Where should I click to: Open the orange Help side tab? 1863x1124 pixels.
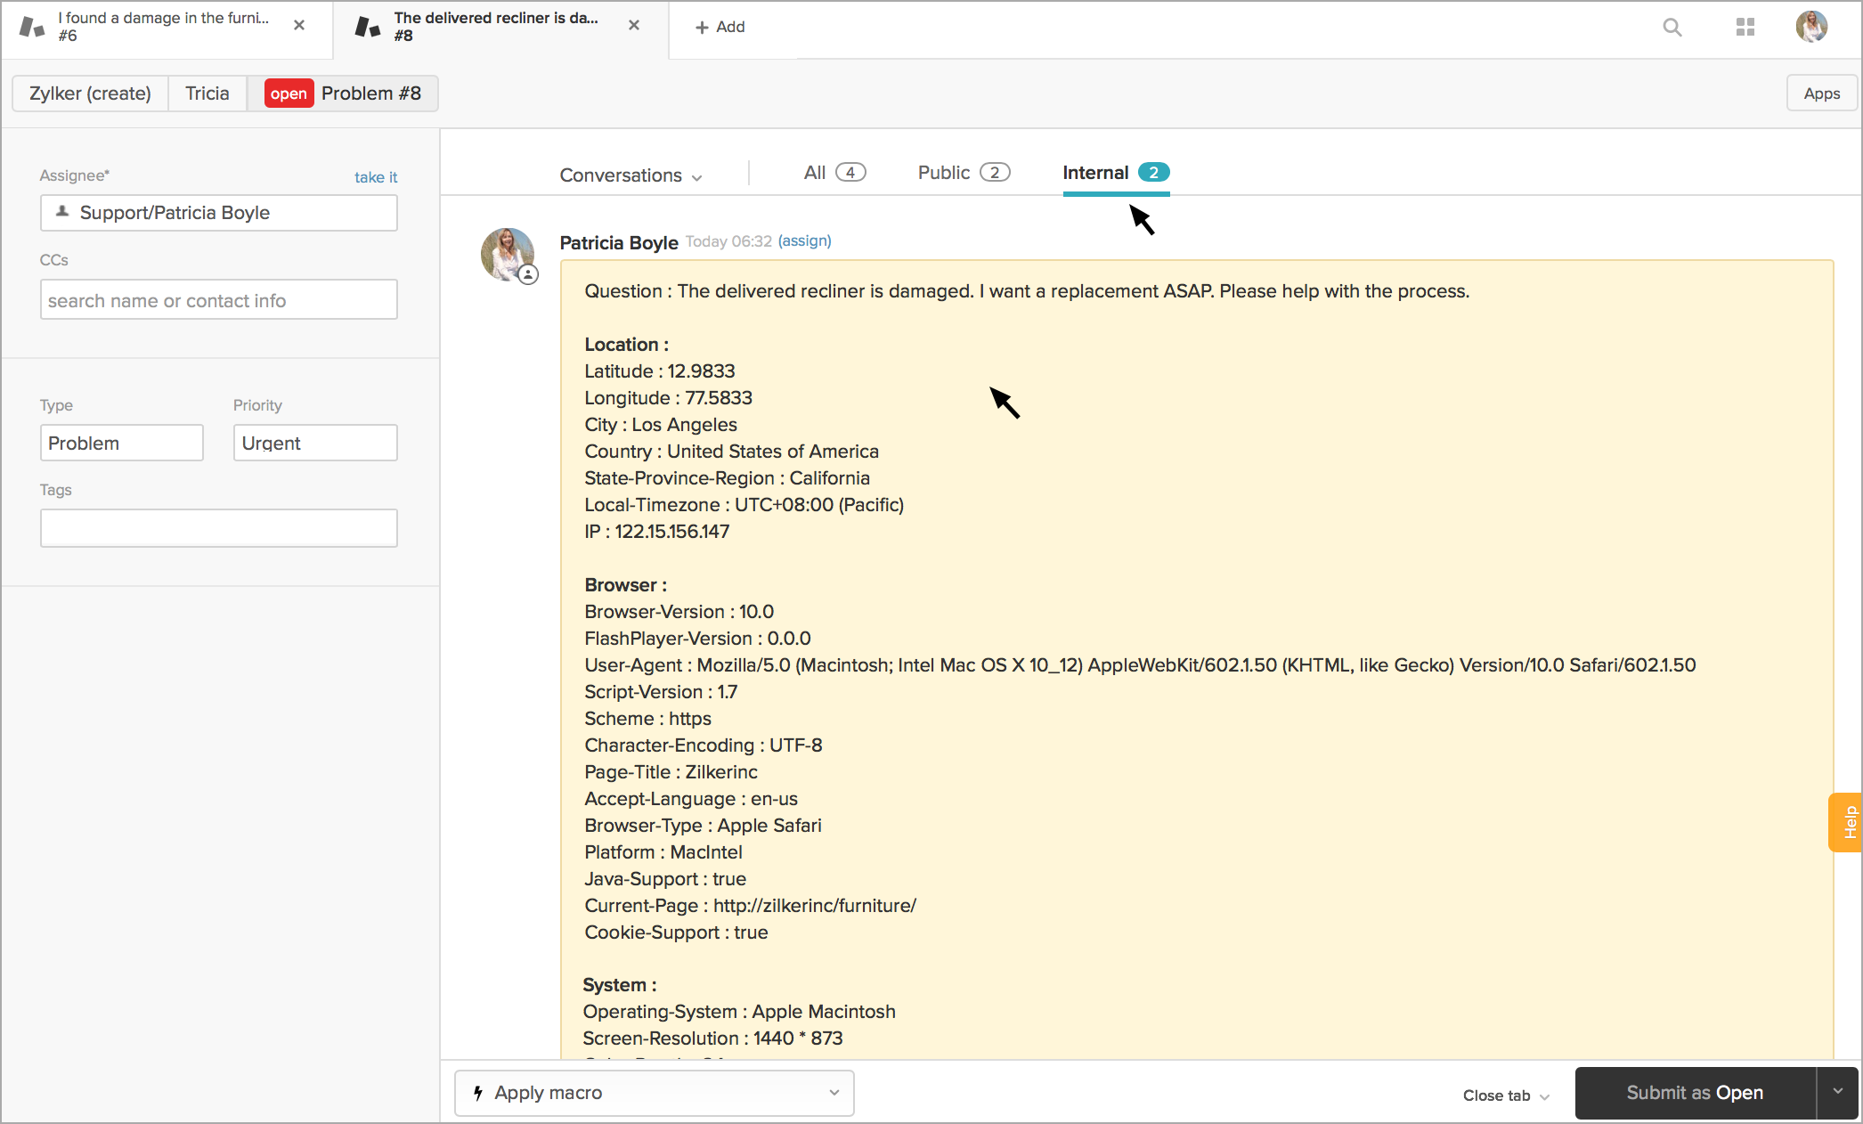(x=1848, y=822)
